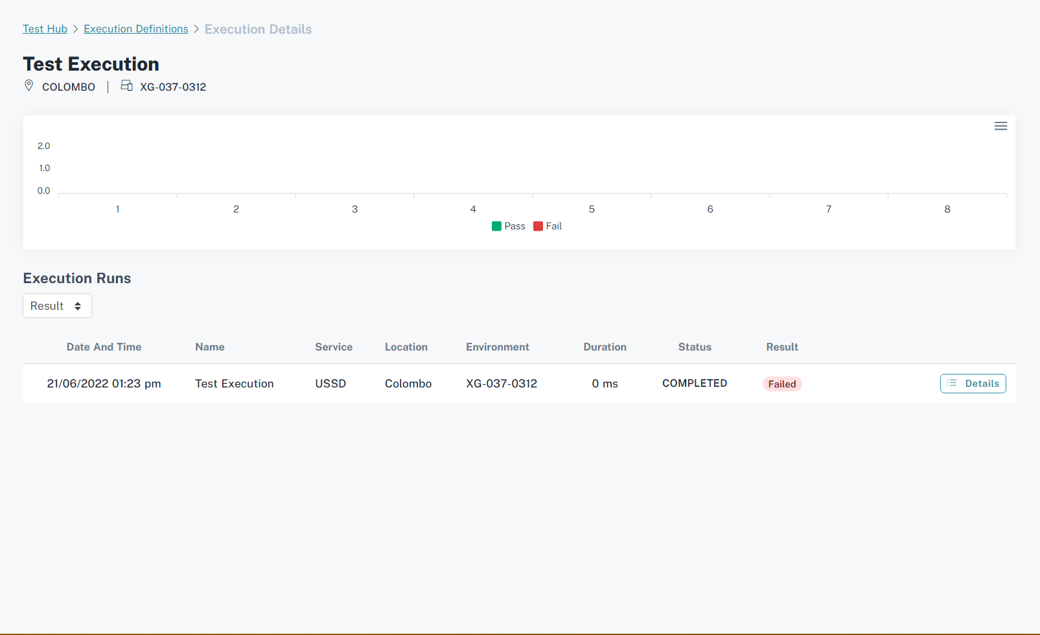
Task: Click the red Fail legend swatch
Action: tap(538, 226)
